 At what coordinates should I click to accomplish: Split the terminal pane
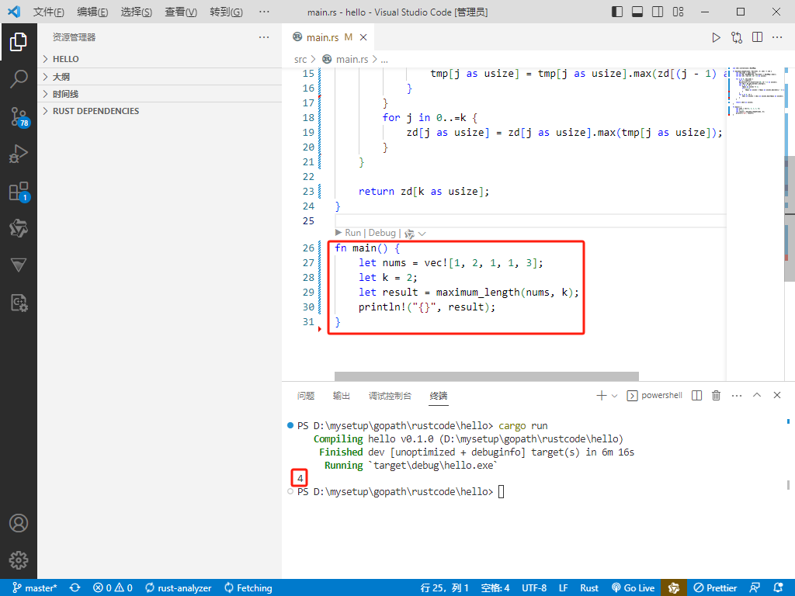tap(696, 395)
